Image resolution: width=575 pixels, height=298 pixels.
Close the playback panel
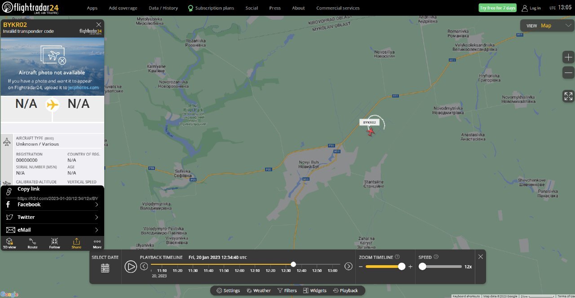481,257
